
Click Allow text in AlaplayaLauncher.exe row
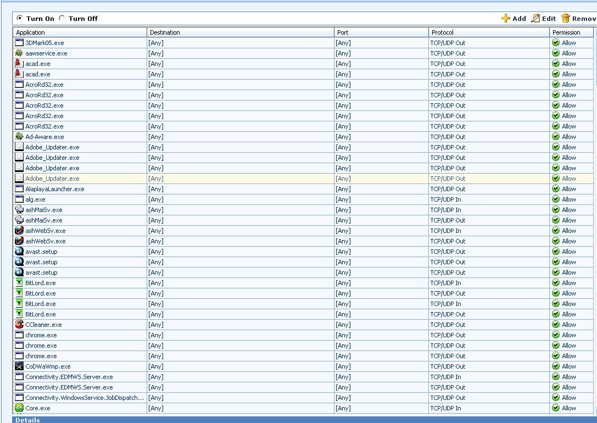(x=569, y=189)
